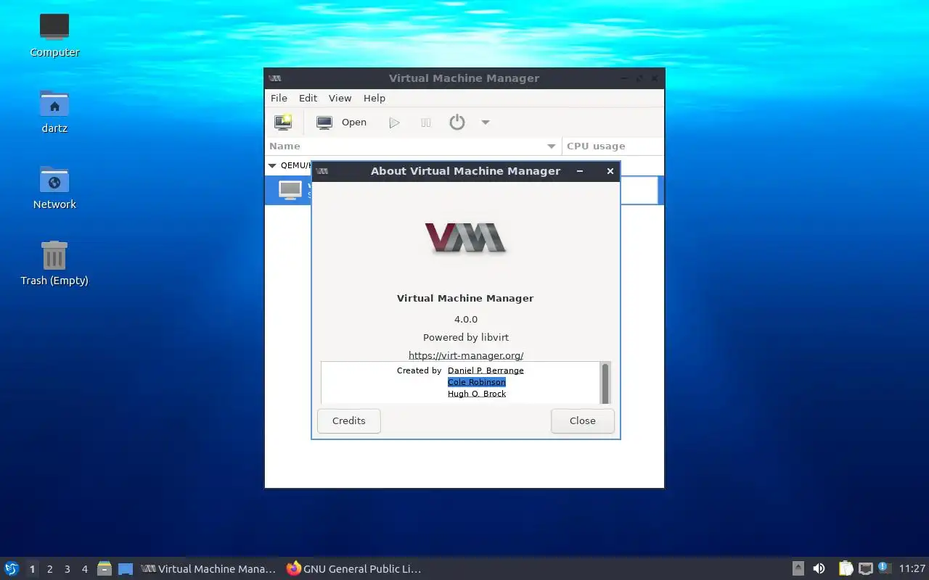Viewport: 929px width, 580px height.
Task: Sort by the Name column header
Action: 413,146
